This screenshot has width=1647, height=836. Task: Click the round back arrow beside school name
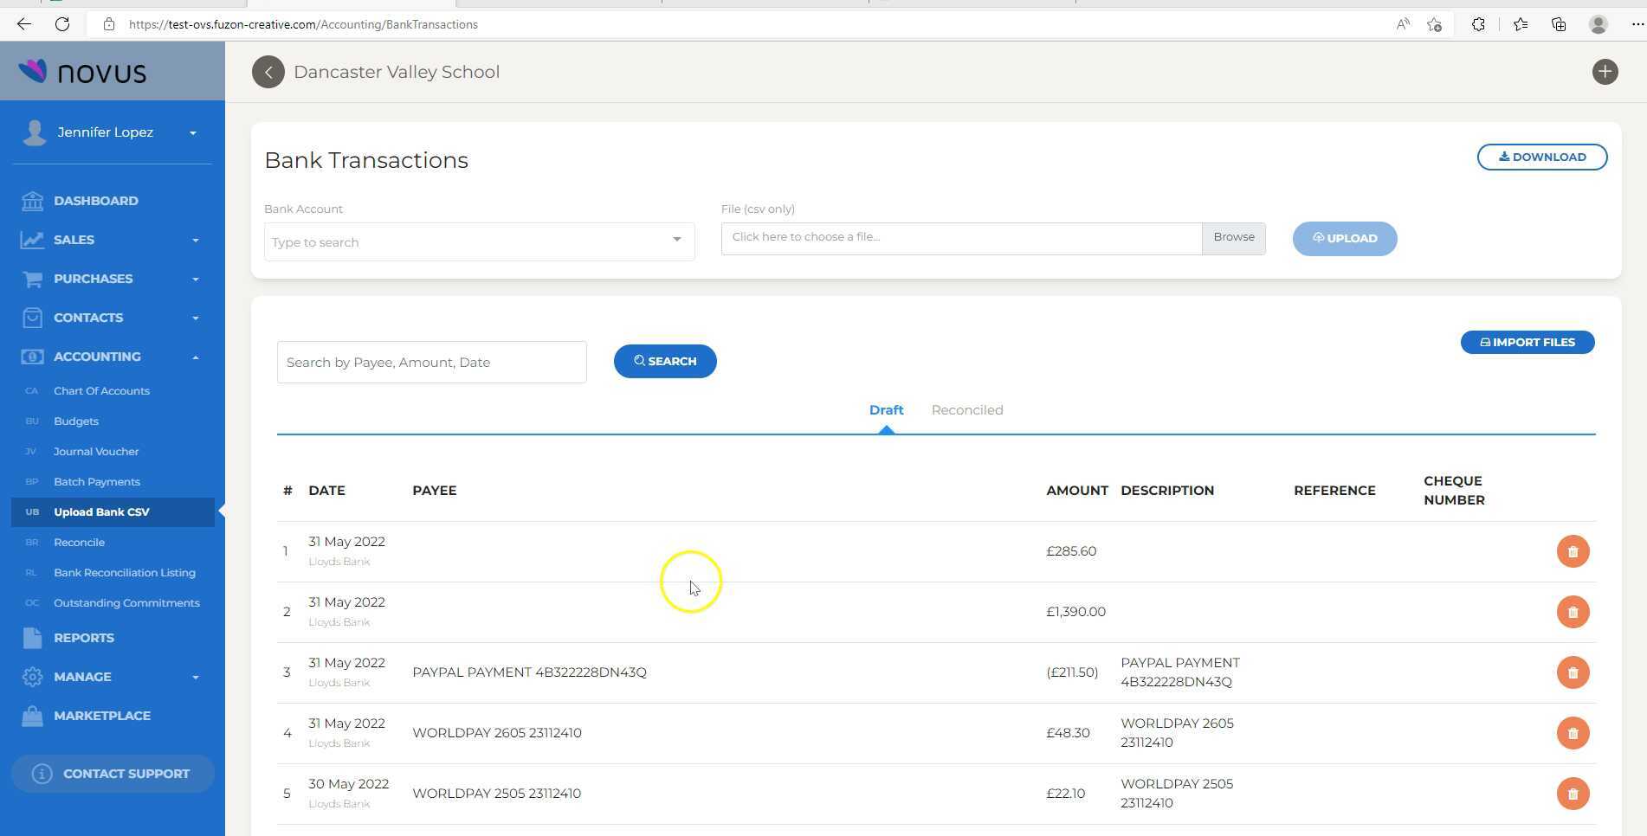point(268,72)
